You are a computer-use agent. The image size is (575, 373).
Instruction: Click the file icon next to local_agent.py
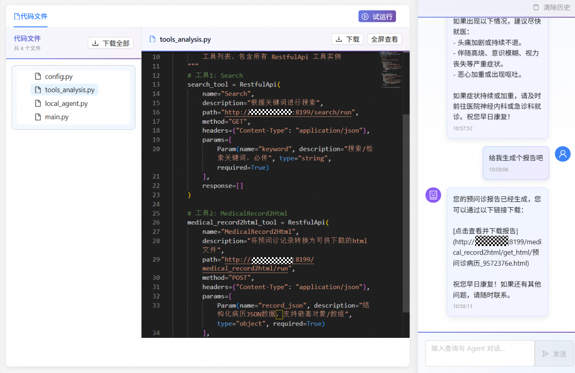(x=38, y=104)
